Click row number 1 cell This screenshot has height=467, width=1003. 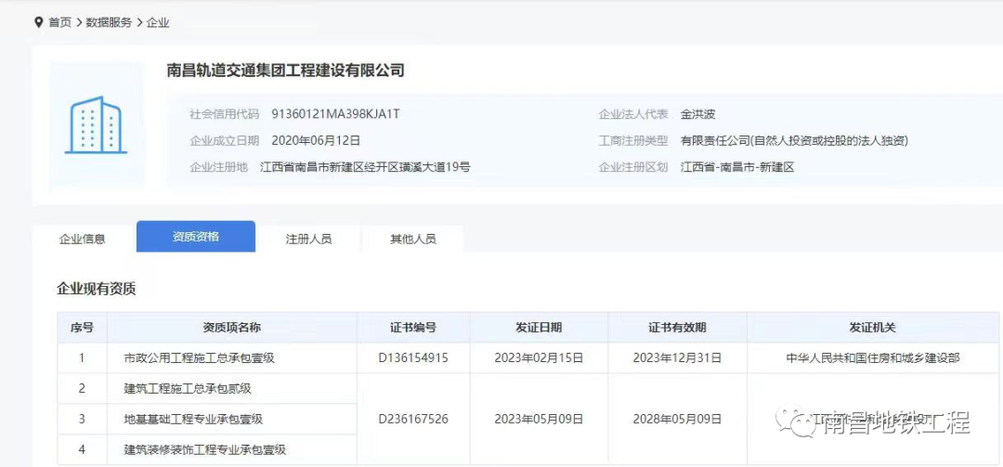[82, 358]
